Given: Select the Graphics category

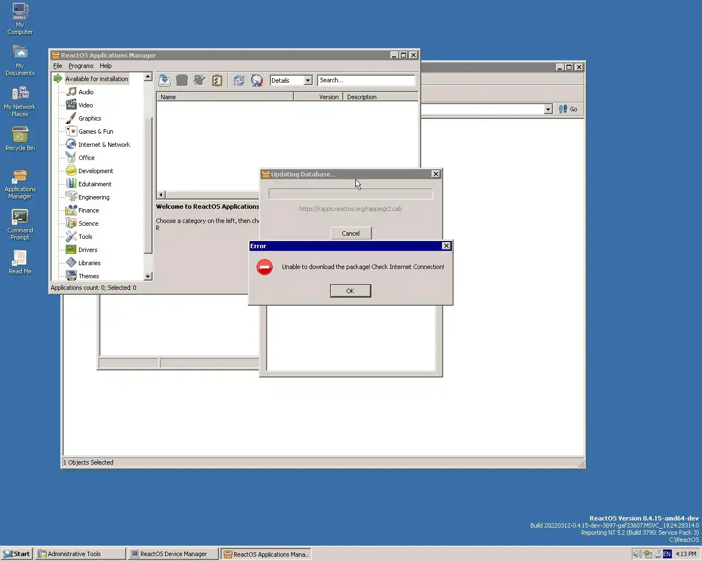Looking at the screenshot, I should [89, 118].
